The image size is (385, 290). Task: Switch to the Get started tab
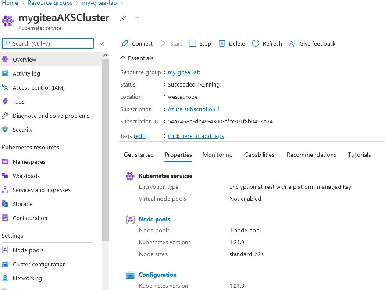point(139,155)
